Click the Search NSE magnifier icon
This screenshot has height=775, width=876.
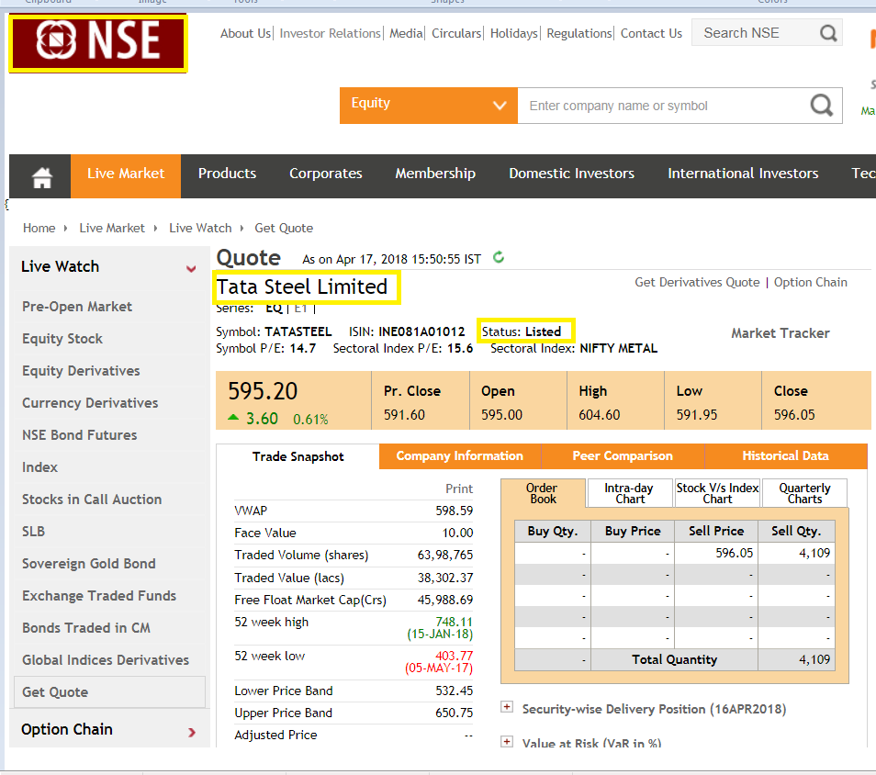[828, 34]
